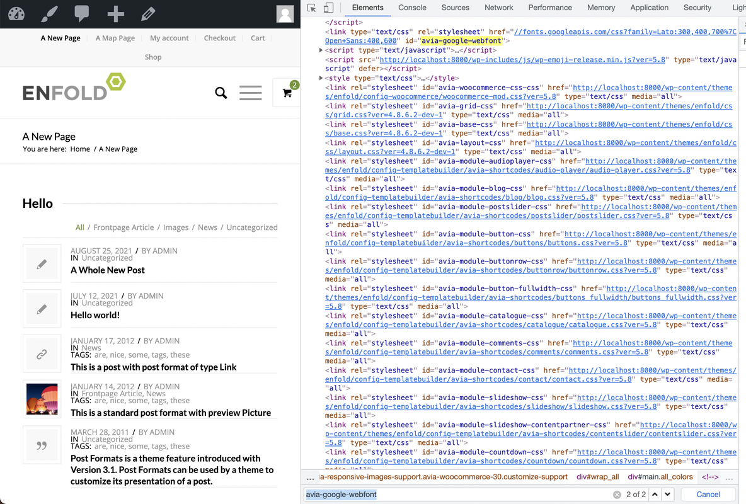Image resolution: width=746 pixels, height=504 pixels.
Task: Open the Sources tab
Action: [x=455, y=8]
